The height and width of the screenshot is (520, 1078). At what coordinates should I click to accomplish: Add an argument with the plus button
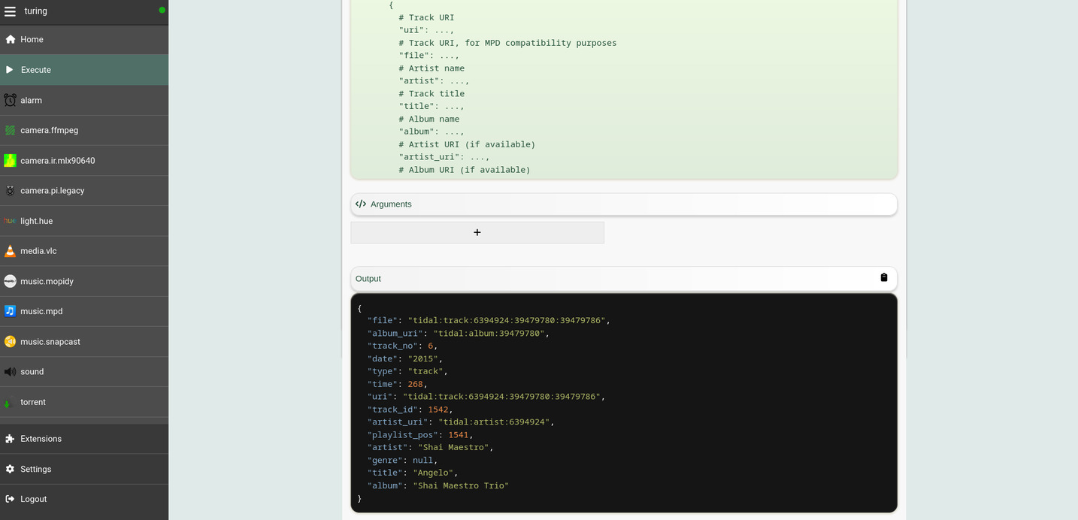(x=477, y=232)
